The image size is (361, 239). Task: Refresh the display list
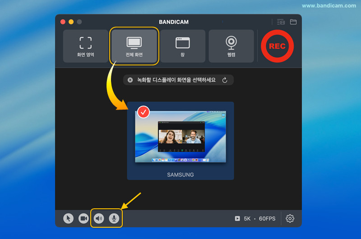click(x=225, y=80)
